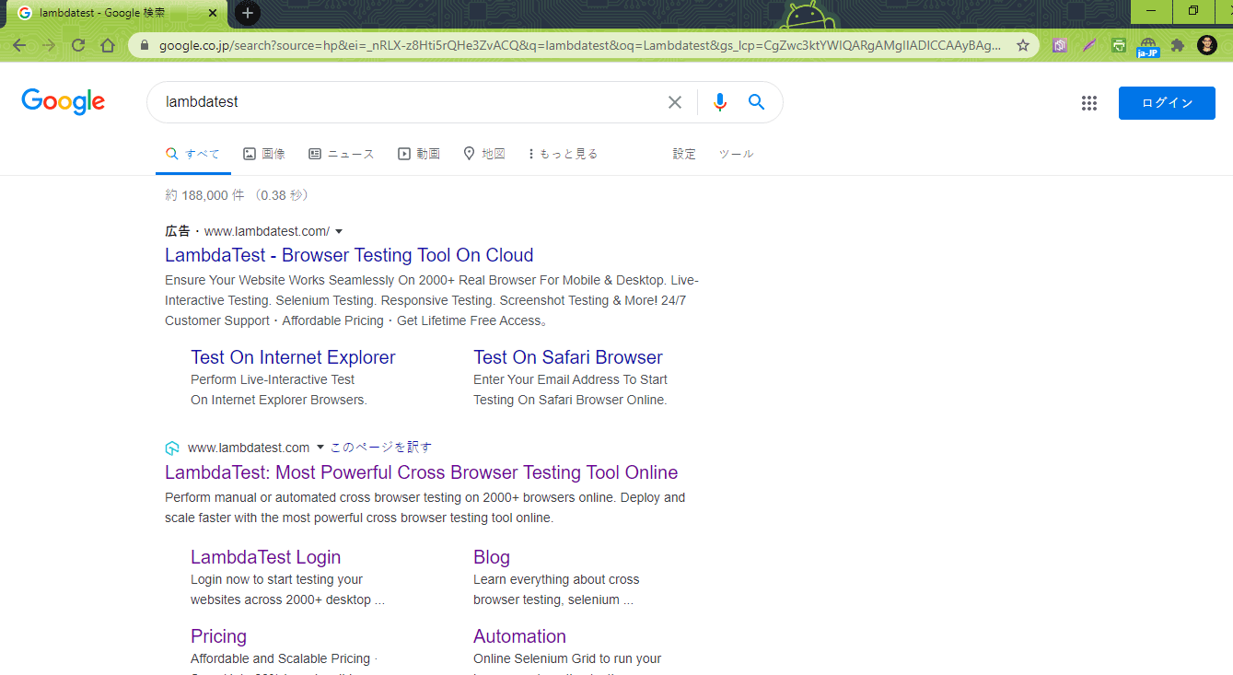Reload the page using the refresh icon
The width and height of the screenshot is (1233, 675).
click(78, 45)
